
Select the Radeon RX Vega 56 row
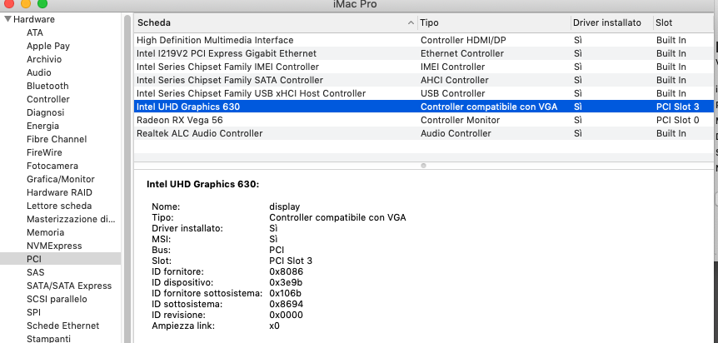[x=424, y=120]
